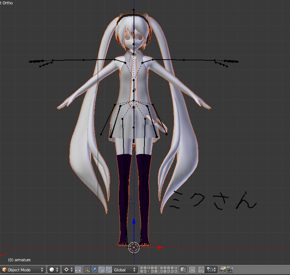Open the pivot point crosshair menu
Image resolution: width=290 pixels, height=275 pixels.
point(68,270)
